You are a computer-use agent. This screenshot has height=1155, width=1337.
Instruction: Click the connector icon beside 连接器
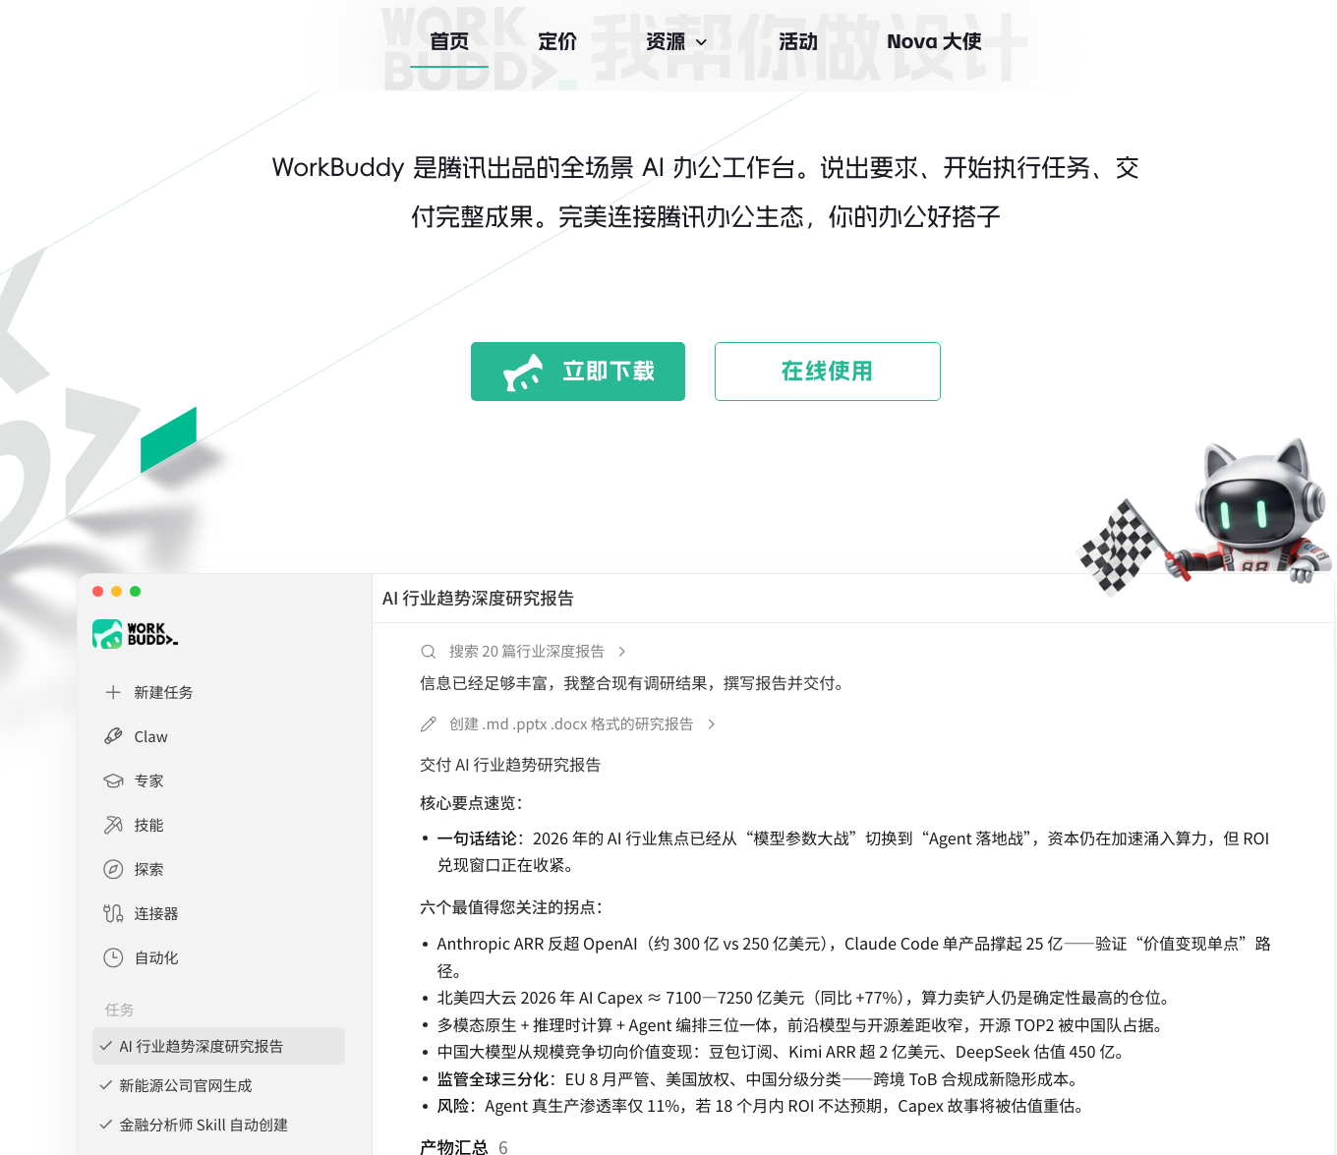tap(113, 913)
